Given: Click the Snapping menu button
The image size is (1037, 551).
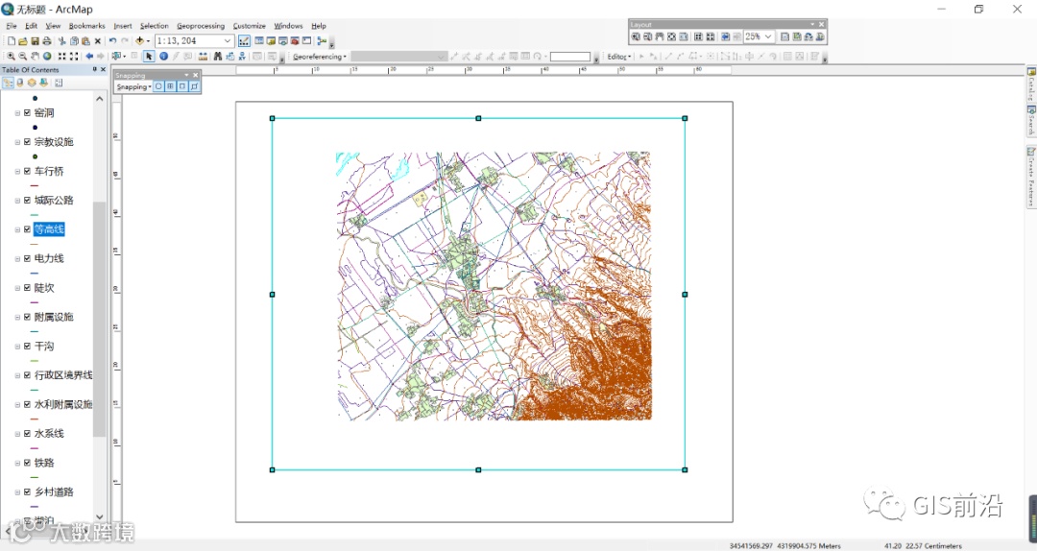Looking at the screenshot, I should tap(133, 86).
